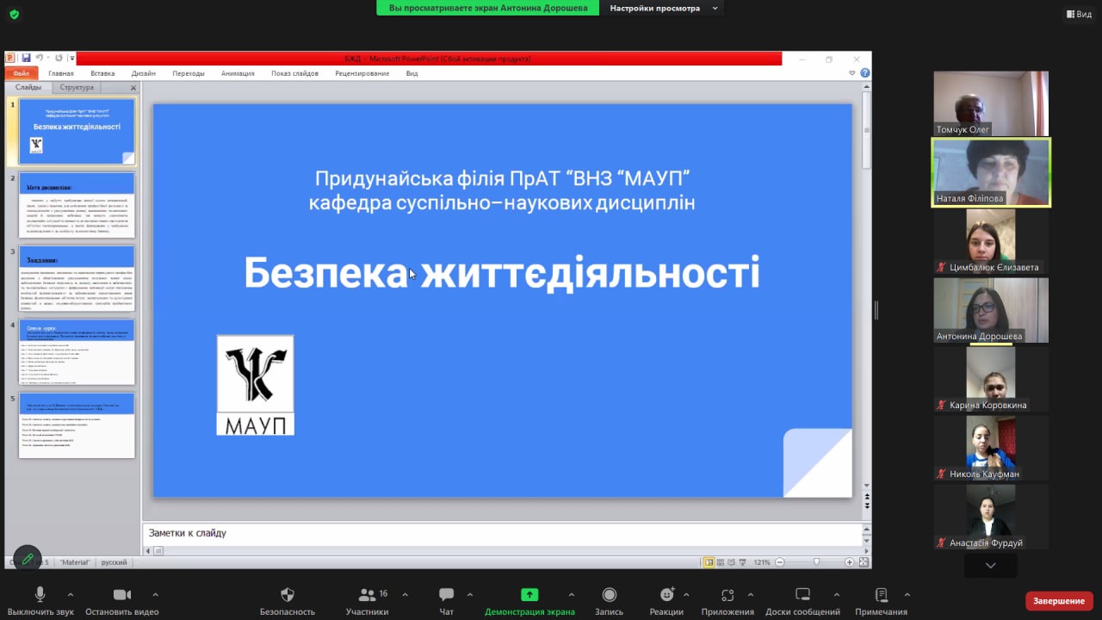Open the Анимация ribbon tab
The width and height of the screenshot is (1102, 620).
pyautogui.click(x=238, y=73)
